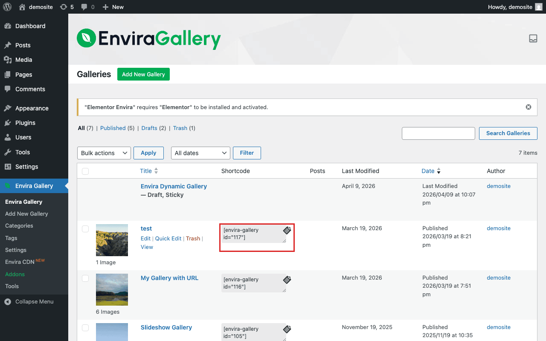546x341 pixels.
Task: Click New in the top admin bar
Action: click(113, 7)
